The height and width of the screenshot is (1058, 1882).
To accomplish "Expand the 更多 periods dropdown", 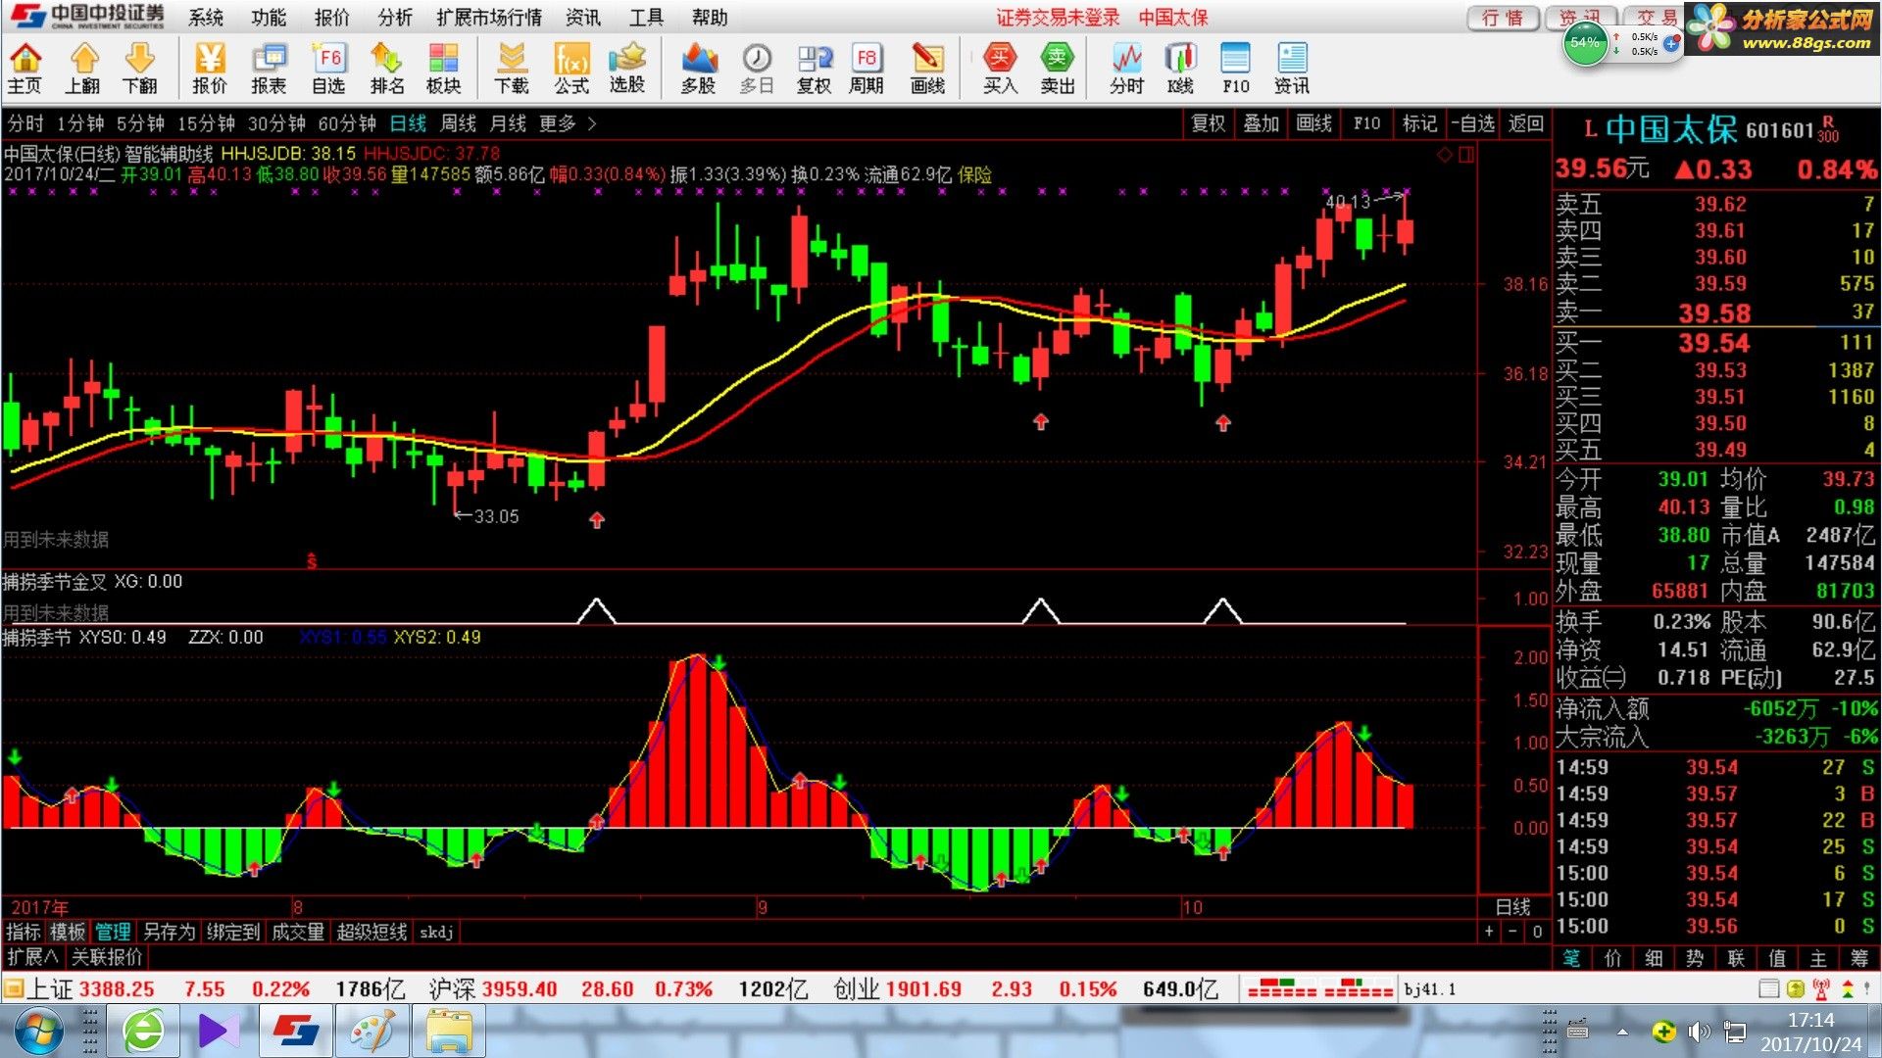I will pos(567,123).
